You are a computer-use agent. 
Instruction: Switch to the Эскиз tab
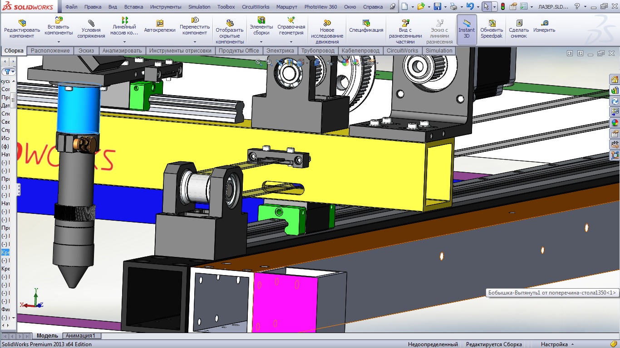86,51
